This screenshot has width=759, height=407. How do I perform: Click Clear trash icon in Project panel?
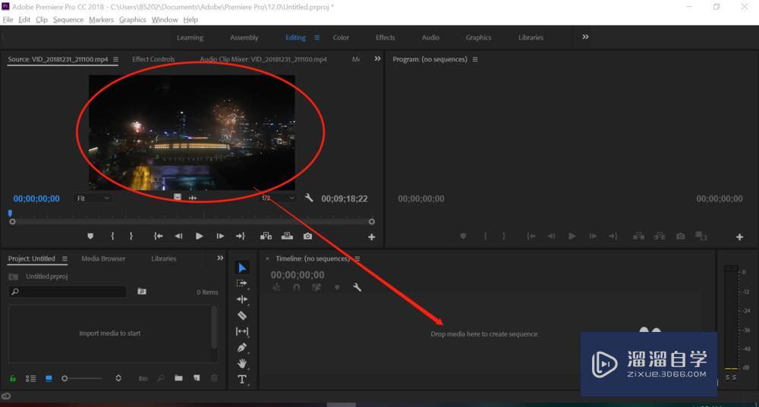[x=214, y=378]
